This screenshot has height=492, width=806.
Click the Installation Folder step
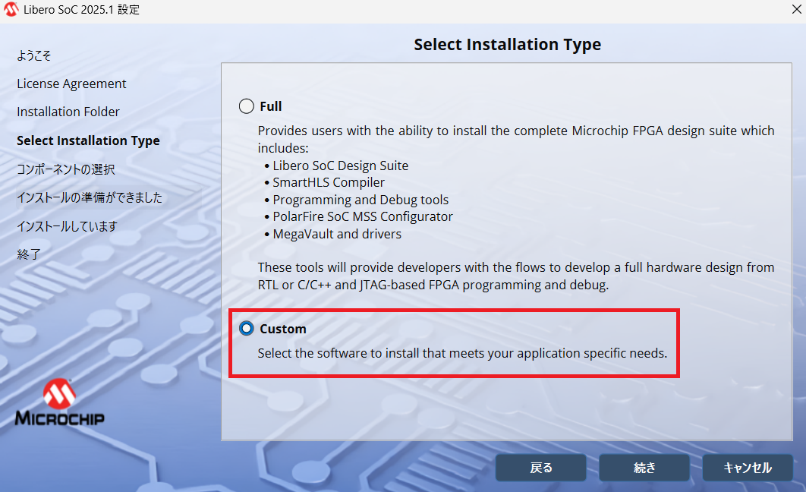pyautogui.click(x=68, y=112)
